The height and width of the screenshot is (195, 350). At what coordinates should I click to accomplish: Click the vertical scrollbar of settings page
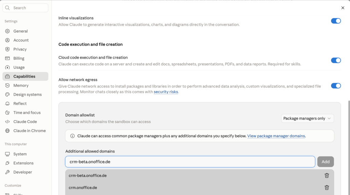click(x=349, y=147)
